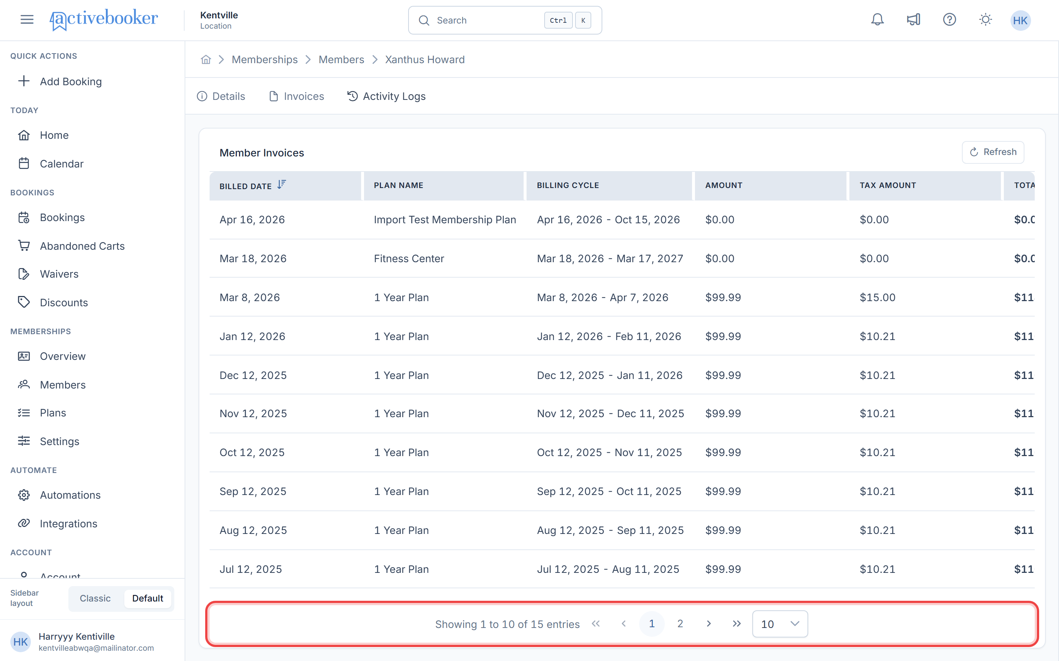Click the Add Booking plus icon
This screenshot has width=1059, height=661.
(x=24, y=81)
